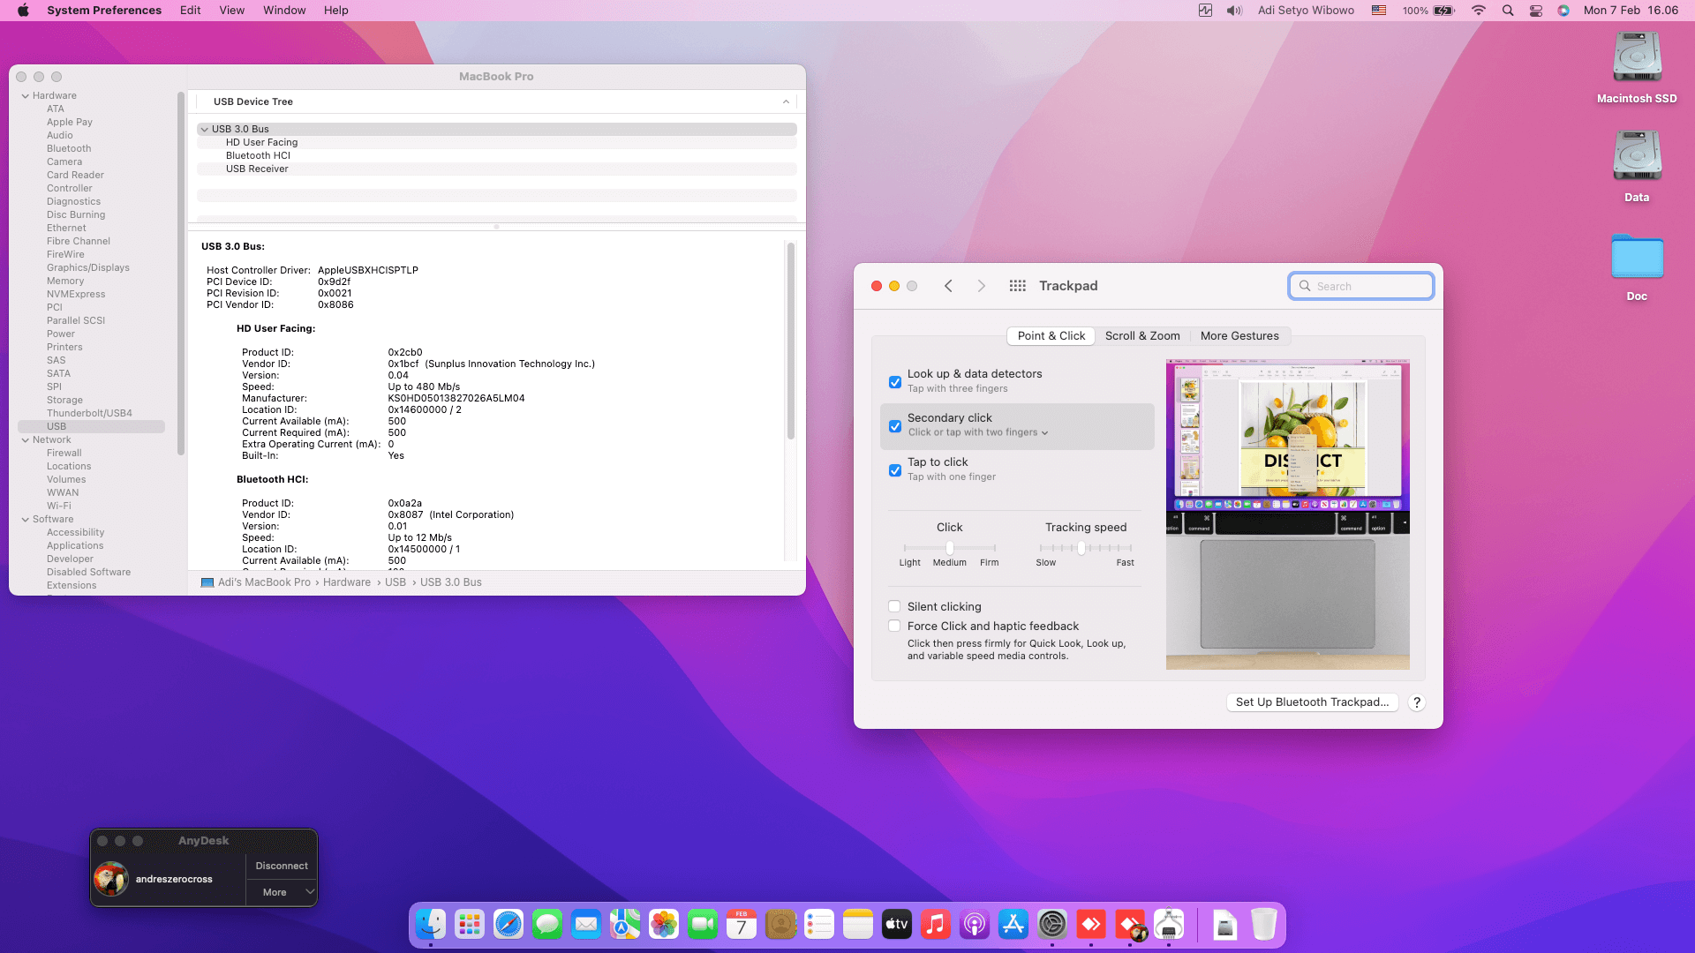Open Notes app in dock

tap(858, 924)
